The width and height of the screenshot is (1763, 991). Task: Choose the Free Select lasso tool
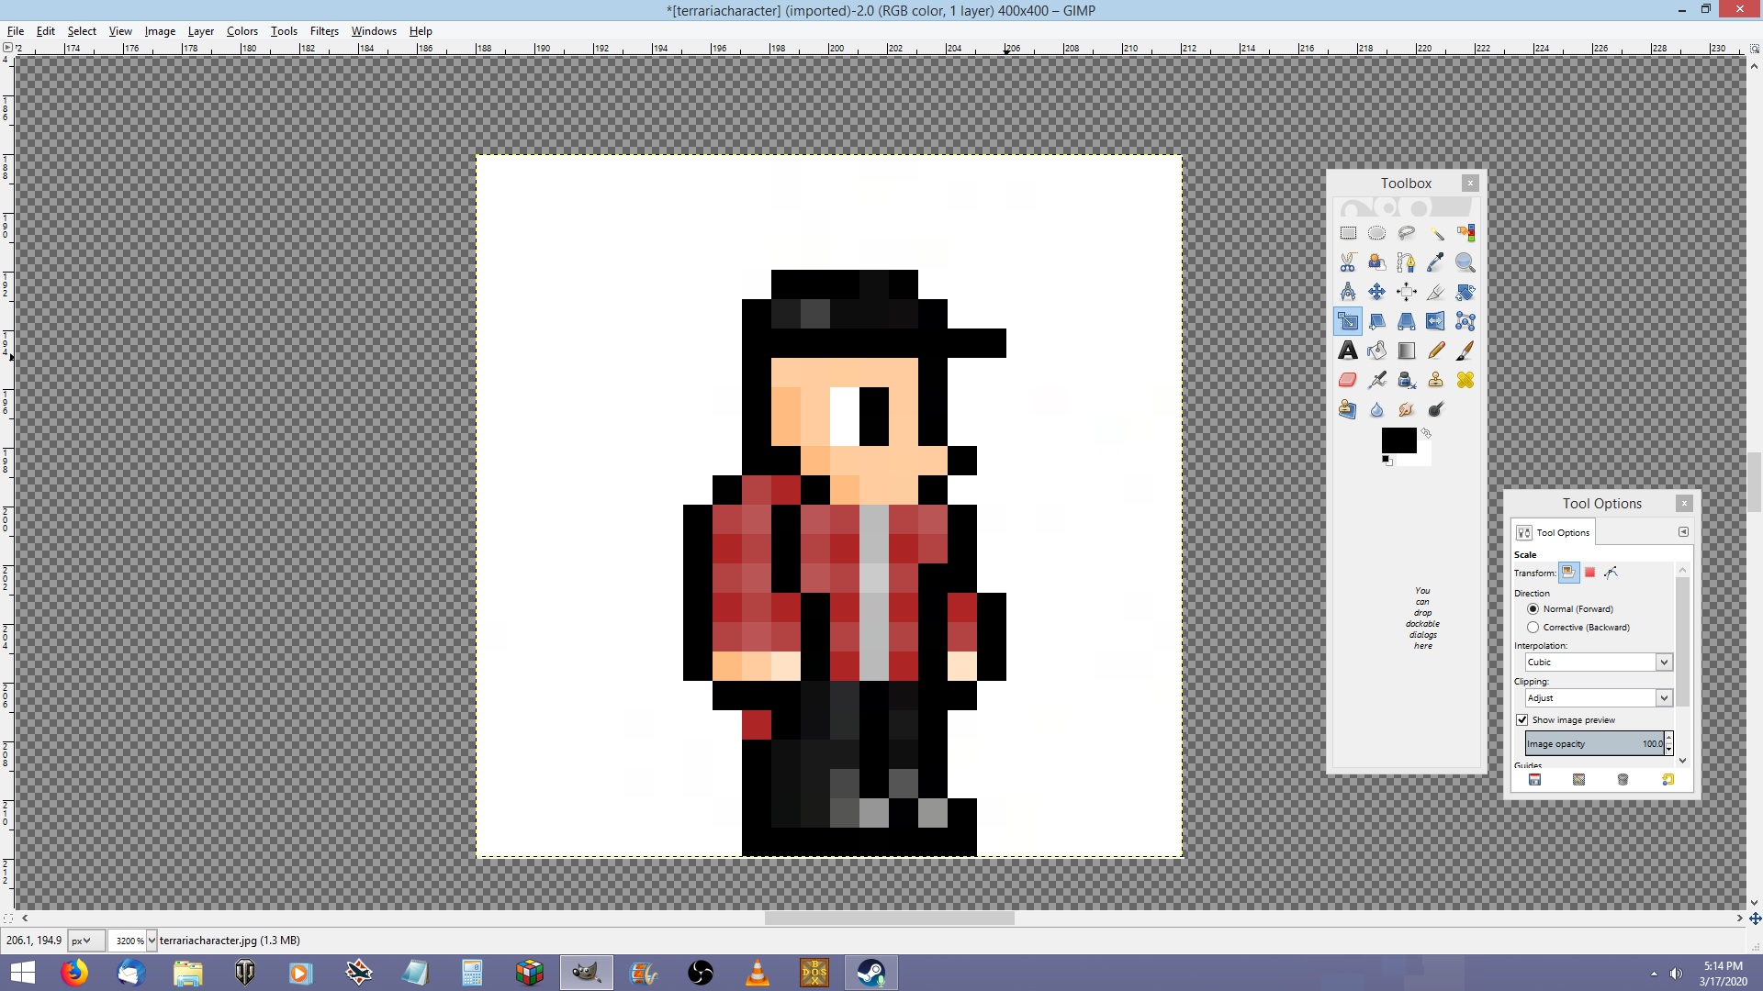(x=1406, y=233)
